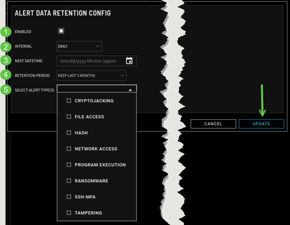
Task: Enable the Tampering checkbox
Action: pos(69,213)
